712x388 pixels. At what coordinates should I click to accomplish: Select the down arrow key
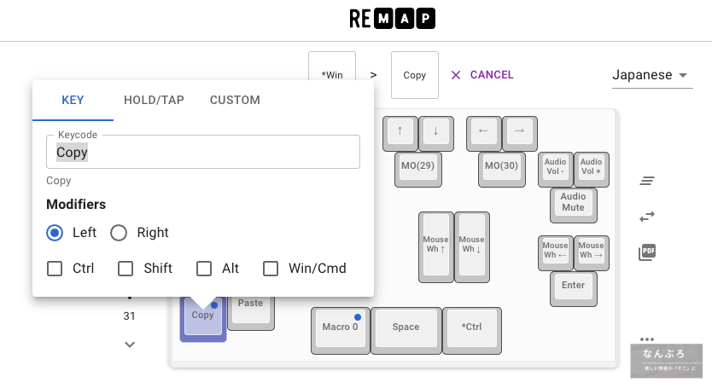(435, 131)
